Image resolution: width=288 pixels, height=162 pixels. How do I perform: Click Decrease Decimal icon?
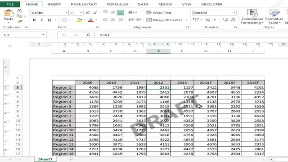pos(233,20)
